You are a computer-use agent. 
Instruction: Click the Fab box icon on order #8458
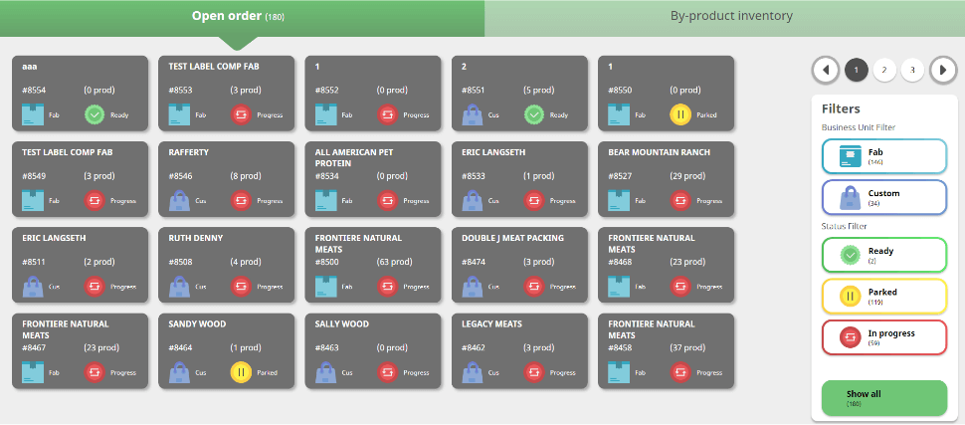point(619,372)
